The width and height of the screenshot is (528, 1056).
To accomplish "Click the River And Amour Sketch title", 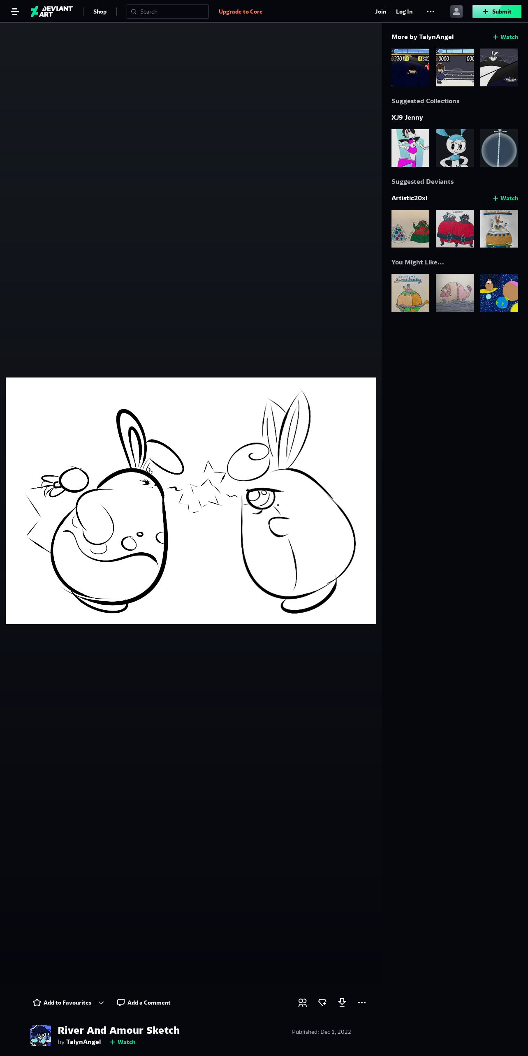I will [x=119, y=1030].
